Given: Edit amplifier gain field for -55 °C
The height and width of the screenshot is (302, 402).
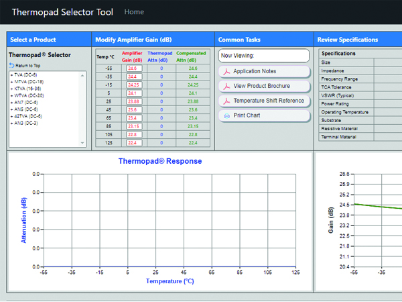Looking at the screenshot, I should 134,68.
